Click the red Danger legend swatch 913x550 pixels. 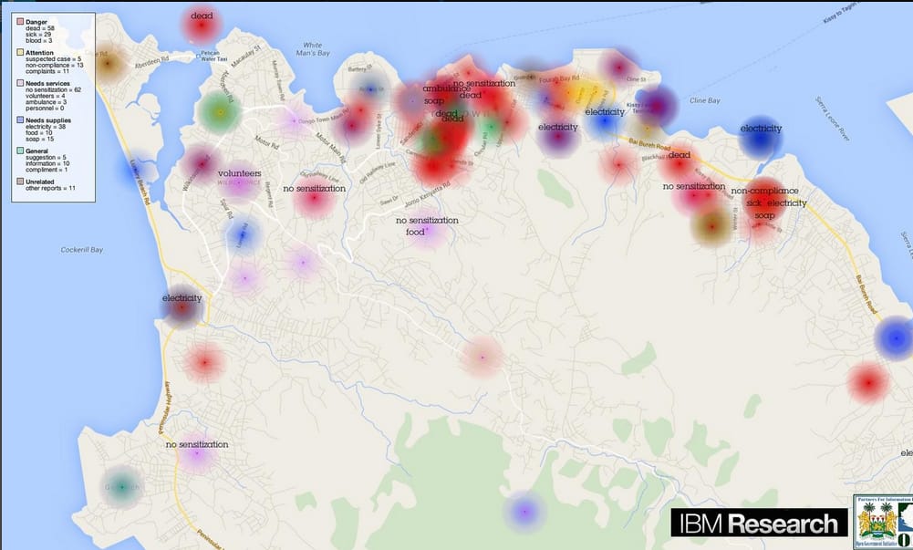pyautogui.click(x=20, y=22)
